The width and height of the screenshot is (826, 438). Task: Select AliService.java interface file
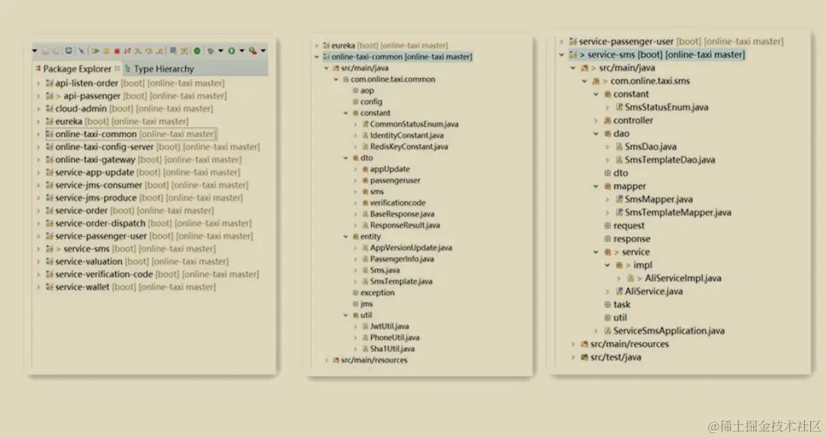click(653, 292)
